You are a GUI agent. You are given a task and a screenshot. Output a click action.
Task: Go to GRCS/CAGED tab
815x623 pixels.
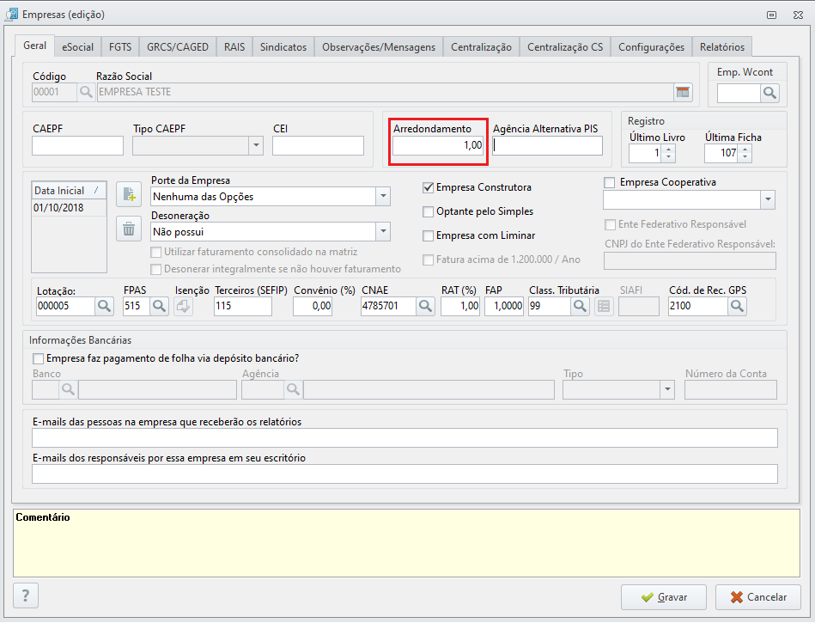178,46
